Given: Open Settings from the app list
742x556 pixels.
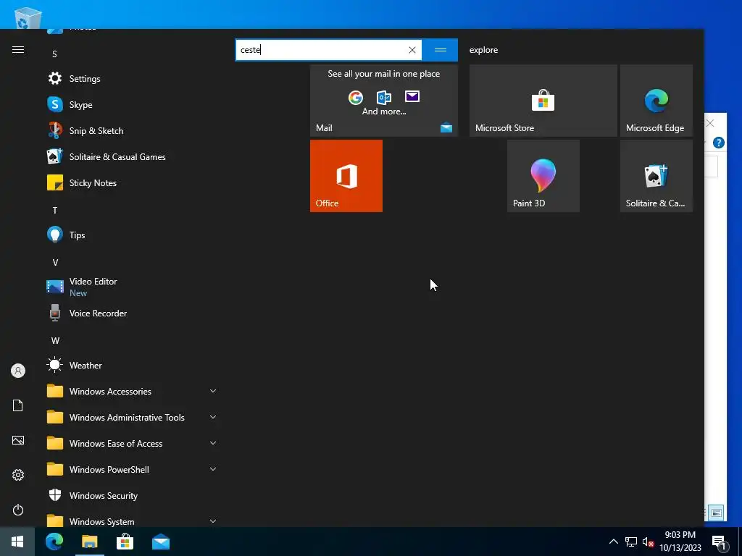Looking at the screenshot, I should pyautogui.click(x=133, y=78).
